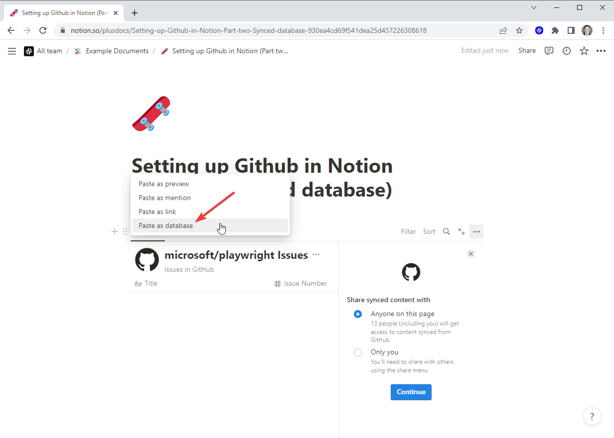Open the Chrome profile avatar

tap(587, 30)
